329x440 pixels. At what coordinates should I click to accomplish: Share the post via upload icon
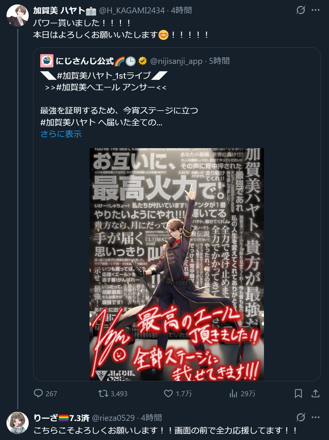315,394
